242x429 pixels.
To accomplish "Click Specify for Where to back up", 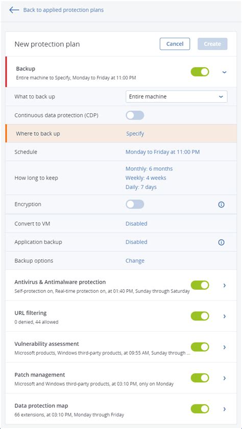I will coord(135,134).
